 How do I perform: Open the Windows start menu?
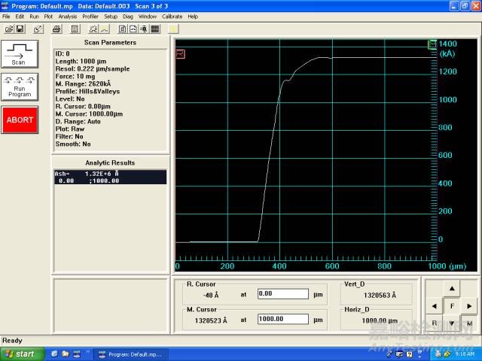pos(20,353)
